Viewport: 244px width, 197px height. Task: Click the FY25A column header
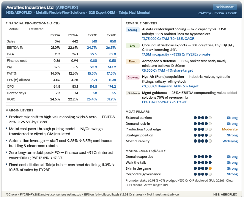coord(55,35)
